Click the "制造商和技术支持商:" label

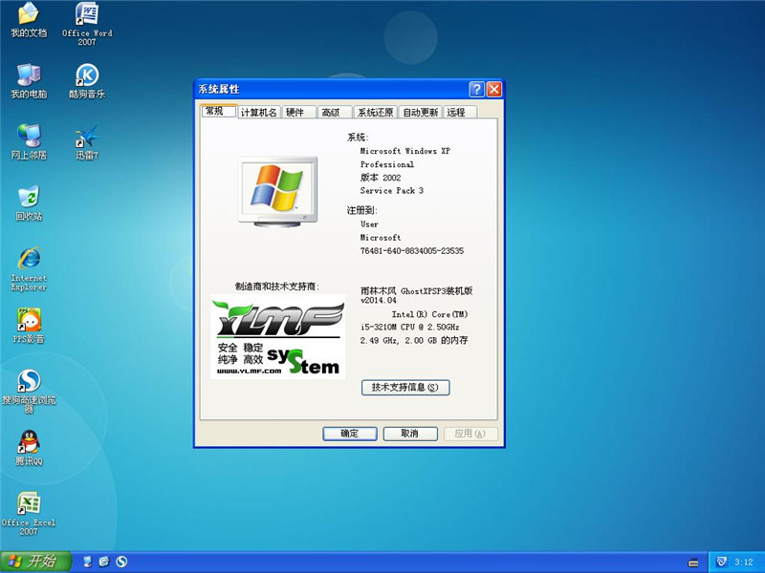(x=277, y=286)
